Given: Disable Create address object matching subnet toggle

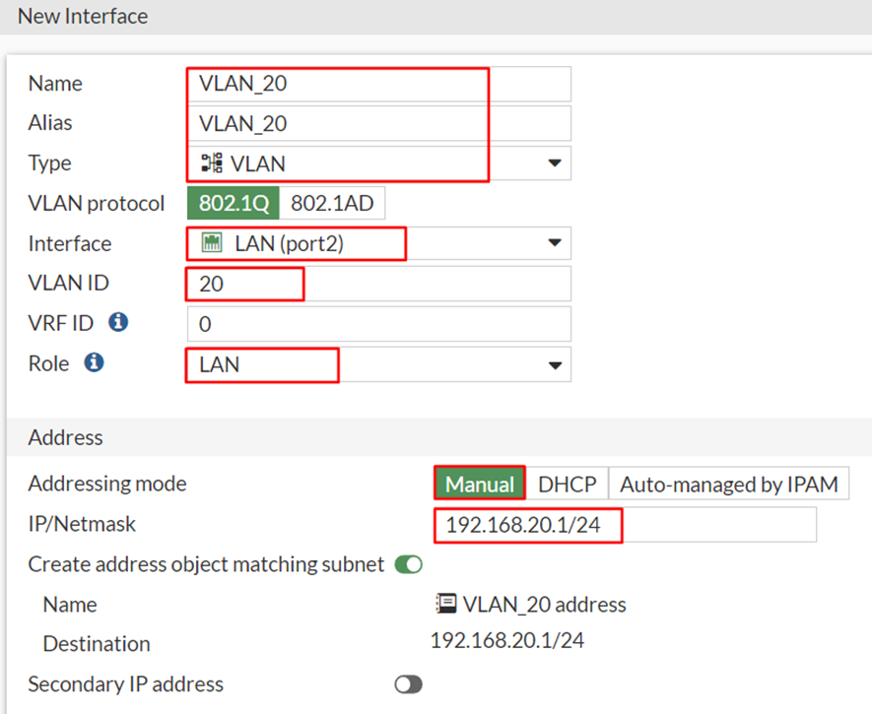Looking at the screenshot, I should tap(409, 564).
